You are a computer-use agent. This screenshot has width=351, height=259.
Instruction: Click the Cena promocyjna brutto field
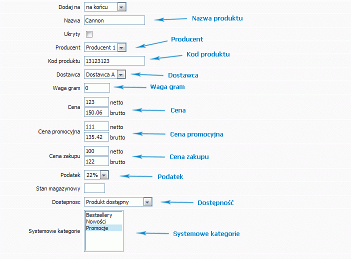click(96, 137)
